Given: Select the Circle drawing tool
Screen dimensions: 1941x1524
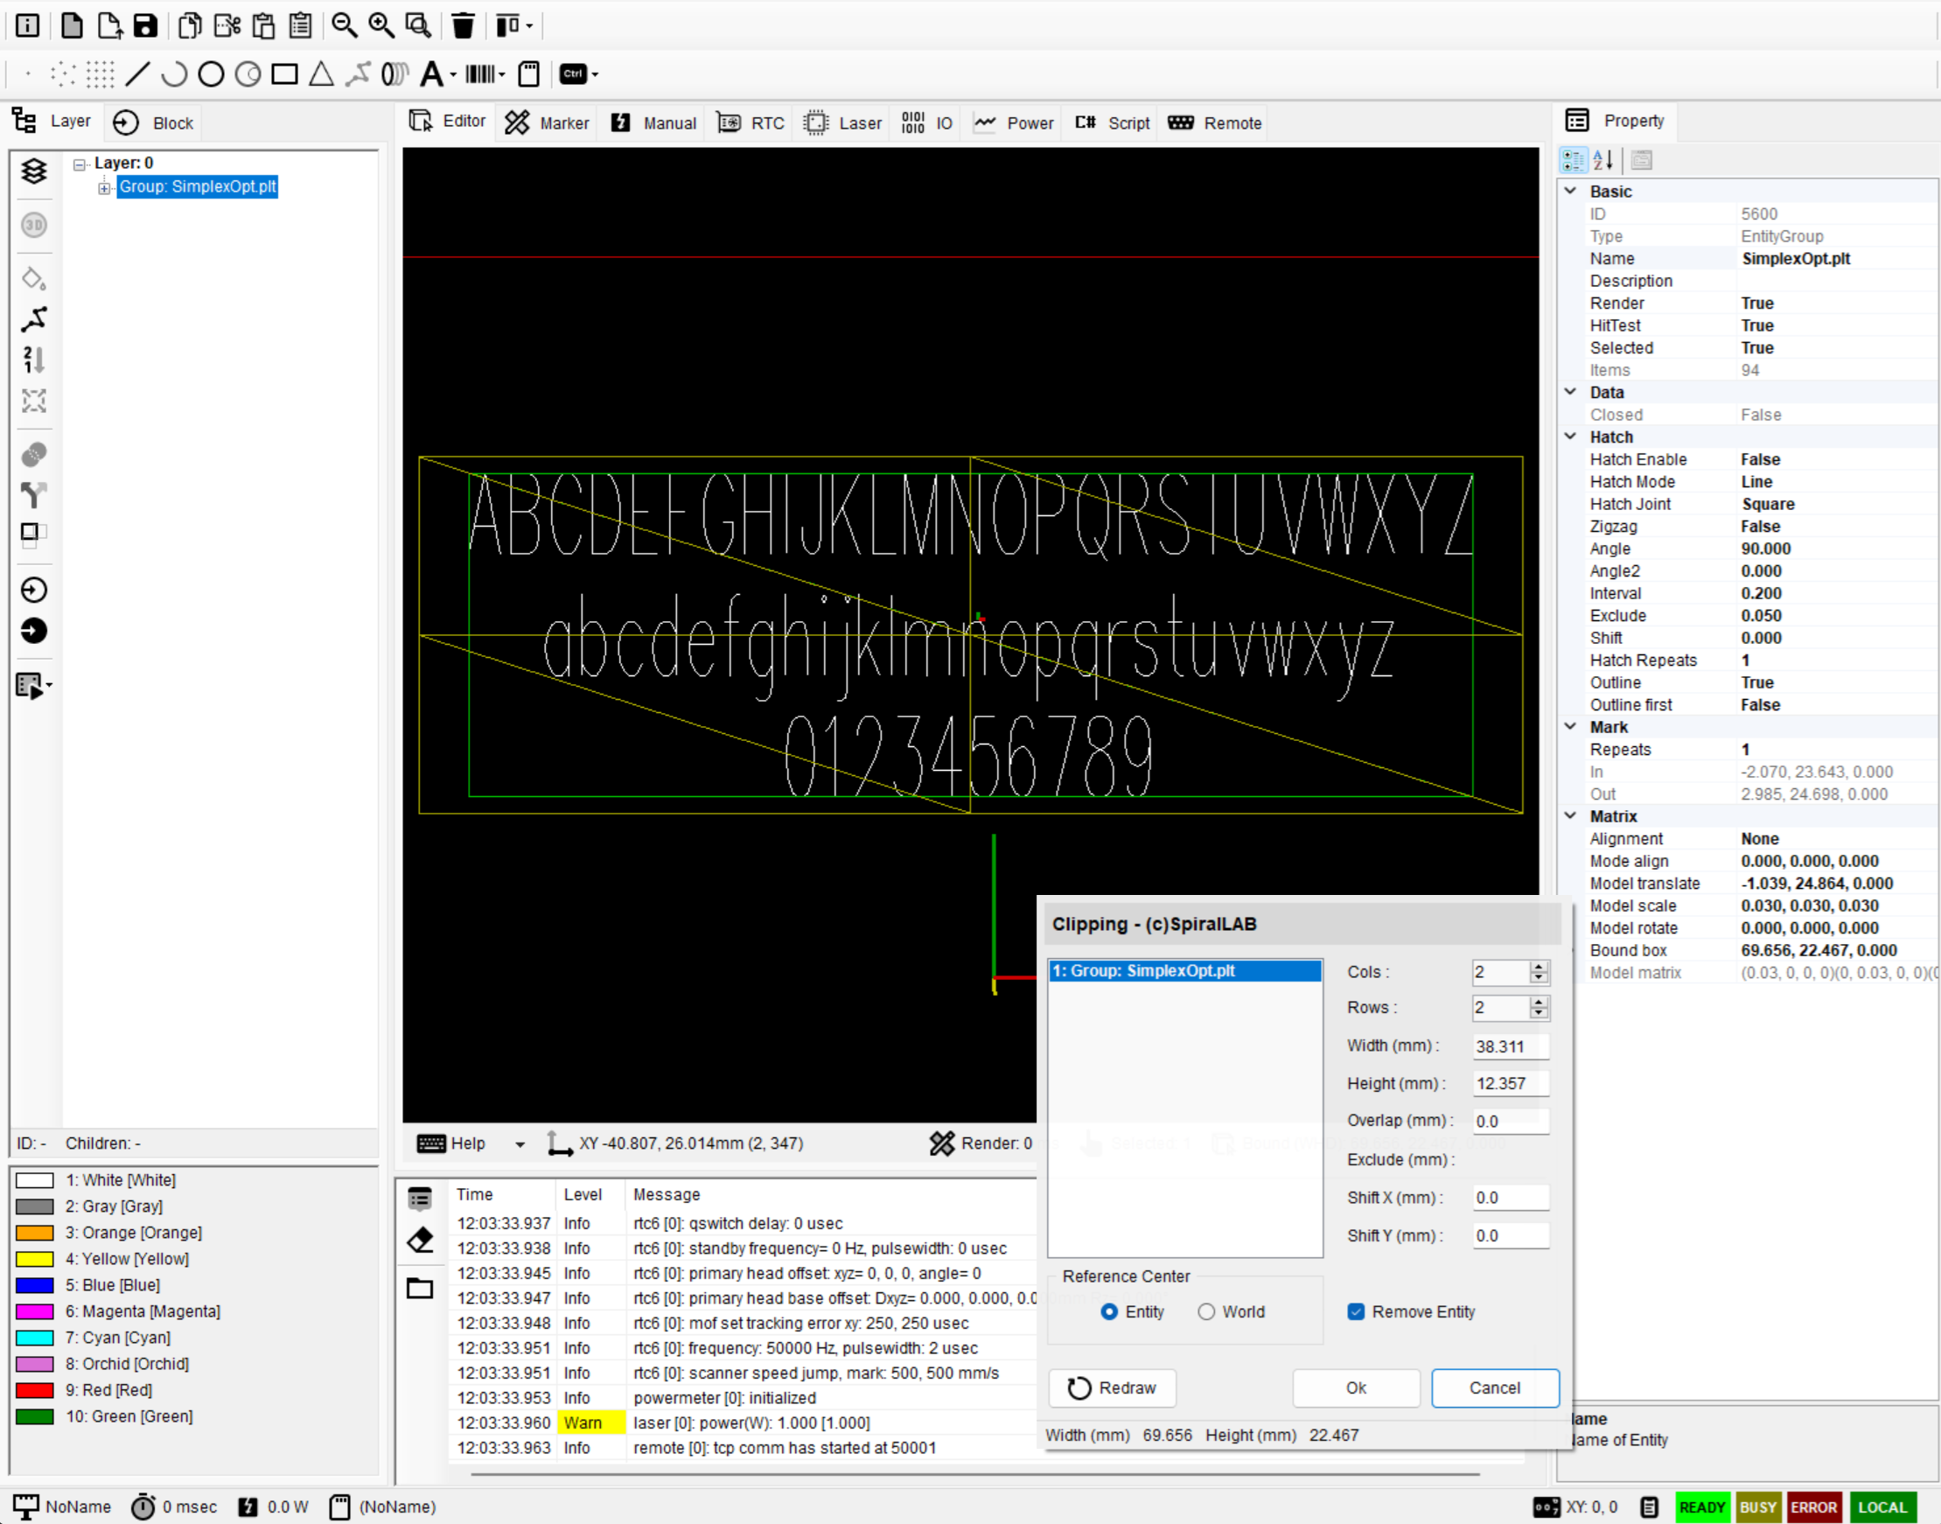Looking at the screenshot, I should pos(212,74).
